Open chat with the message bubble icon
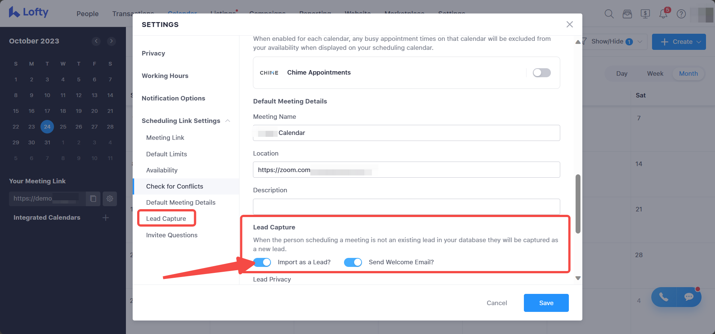 [688, 297]
